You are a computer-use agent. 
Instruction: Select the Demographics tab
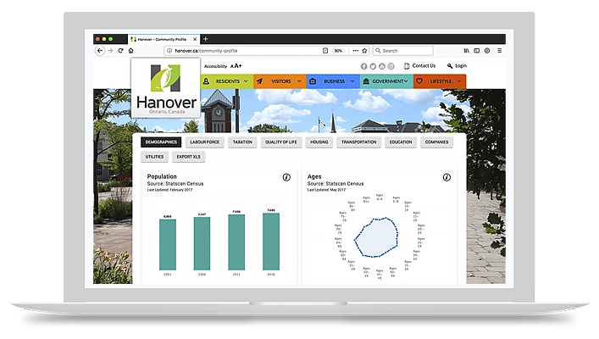pyautogui.click(x=161, y=142)
